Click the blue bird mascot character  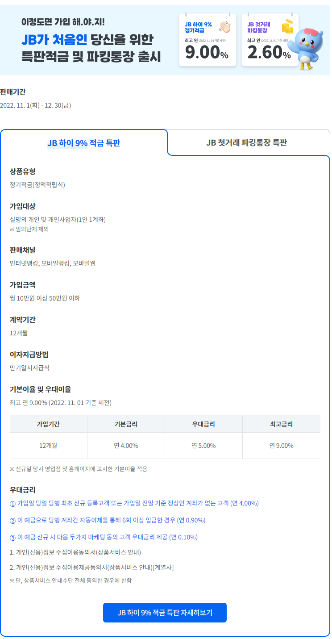tap(309, 47)
